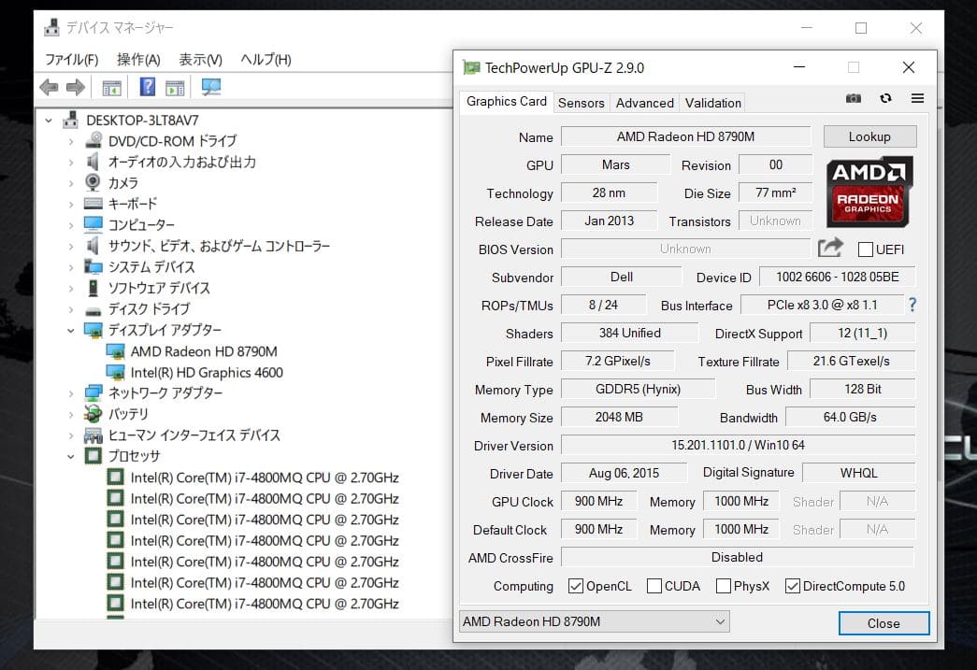This screenshot has width=977, height=670.
Task: Refresh GPU-Z info with the refresh icon
Action: tap(885, 98)
